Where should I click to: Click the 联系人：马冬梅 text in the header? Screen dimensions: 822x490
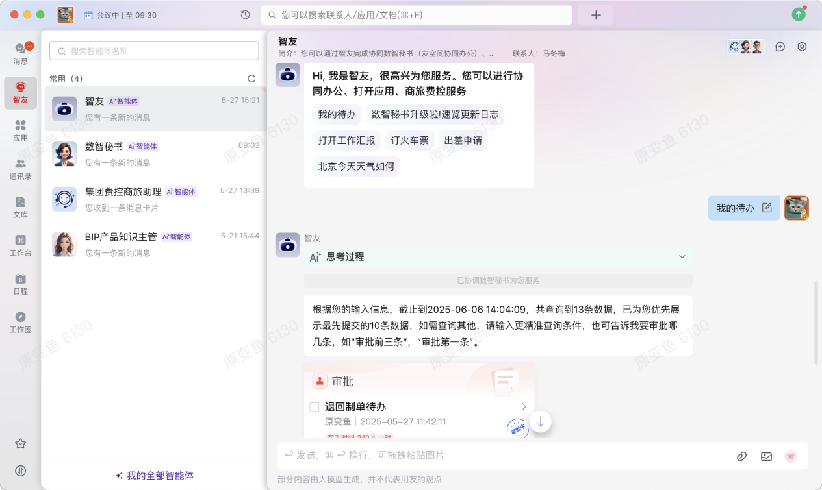point(539,53)
